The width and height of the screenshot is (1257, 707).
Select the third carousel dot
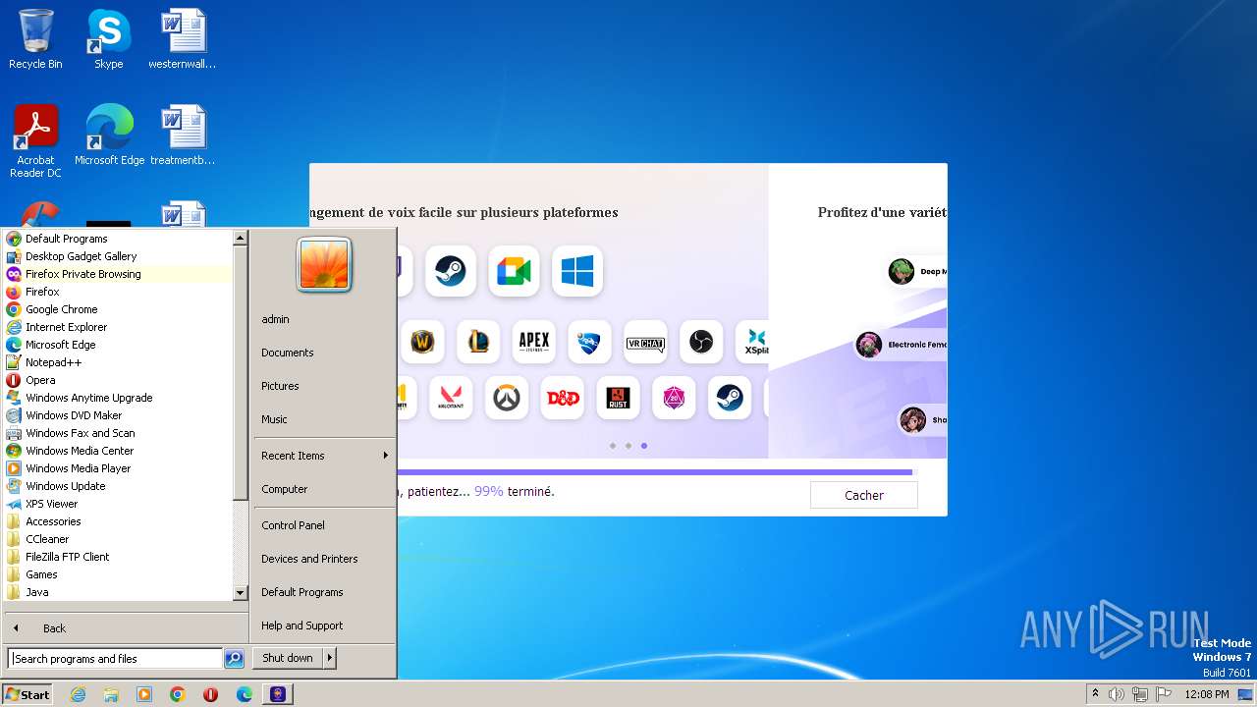tap(644, 446)
